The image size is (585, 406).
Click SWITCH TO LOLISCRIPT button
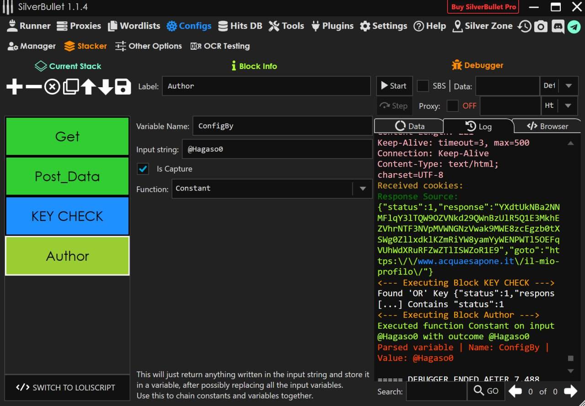pyautogui.click(x=65, y=387)
